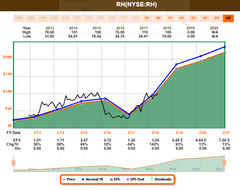Click the $200 y-axis label

[x=7, y=57]
